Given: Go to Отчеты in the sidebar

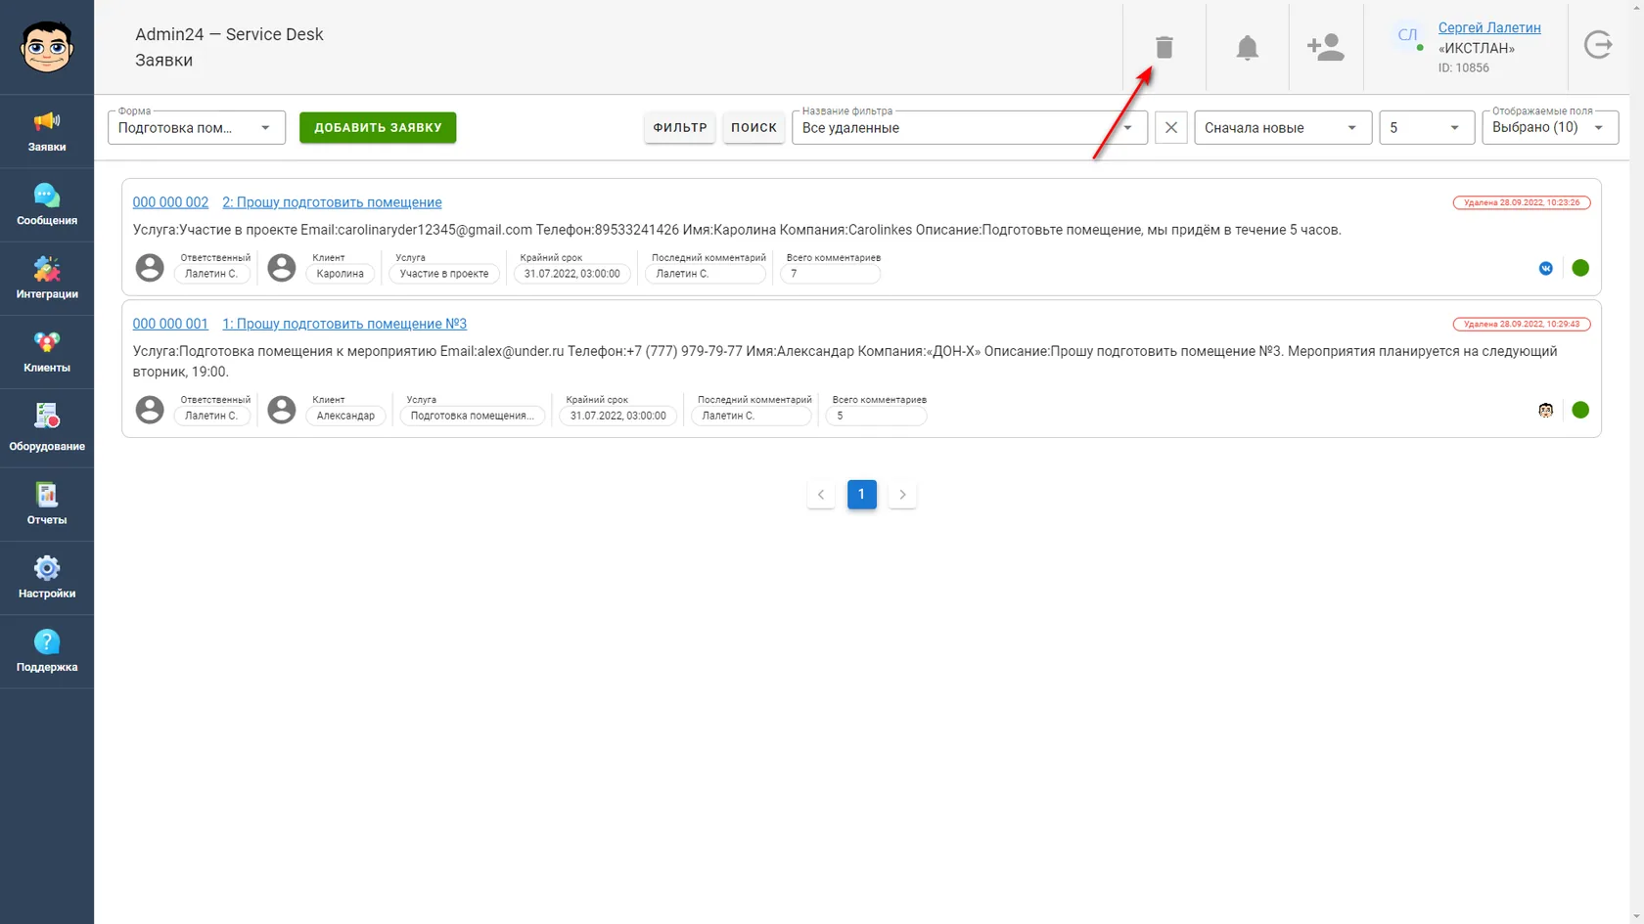Looking at the screenshot, I should coord(47,505).
